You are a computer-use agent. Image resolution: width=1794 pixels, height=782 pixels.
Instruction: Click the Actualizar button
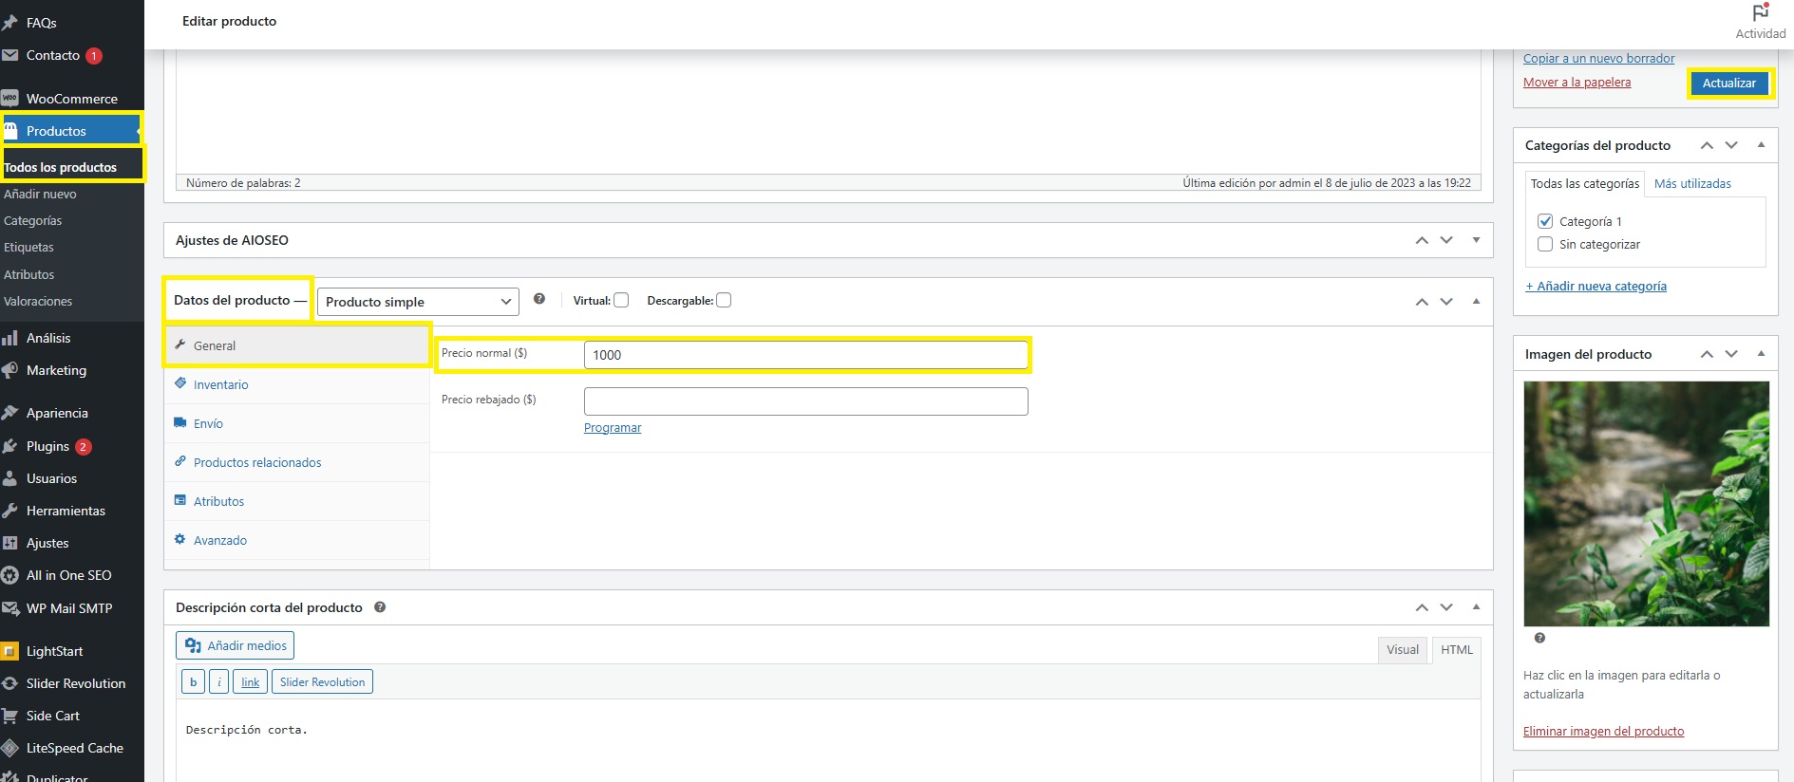tap(1728, 84)
